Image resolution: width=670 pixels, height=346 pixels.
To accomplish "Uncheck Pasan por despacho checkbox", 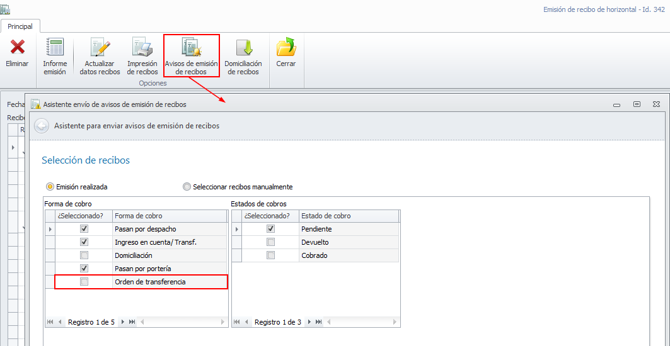I will (84, 229).
